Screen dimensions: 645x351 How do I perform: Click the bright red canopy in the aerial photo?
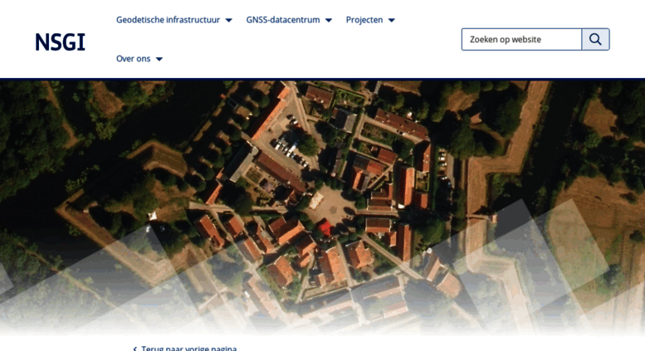(325, 227)
